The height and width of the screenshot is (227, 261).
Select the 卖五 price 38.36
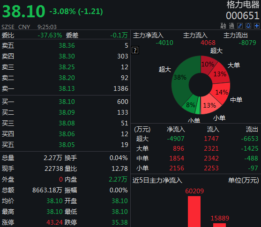[67, 45]
